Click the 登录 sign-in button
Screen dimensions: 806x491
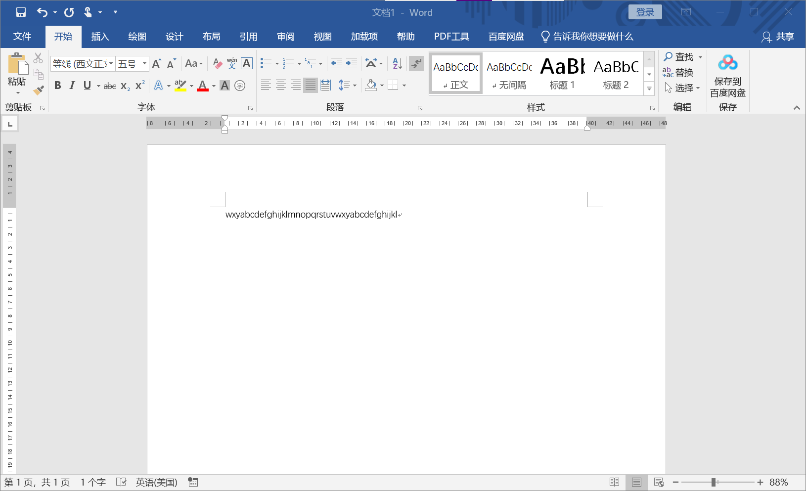[645, 12]
